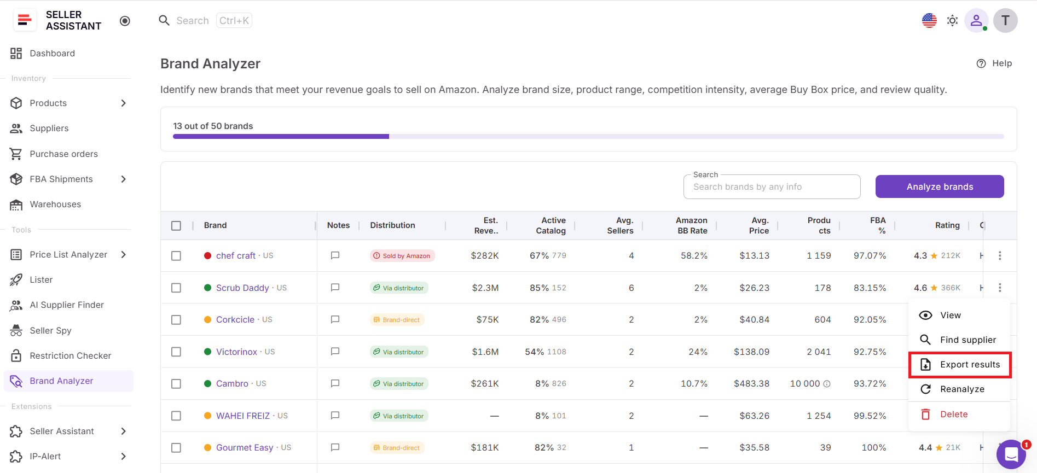Viewport: 1037px width, 473px height.
Task: Open the Victorinox brand link
Action: point(236,352)
